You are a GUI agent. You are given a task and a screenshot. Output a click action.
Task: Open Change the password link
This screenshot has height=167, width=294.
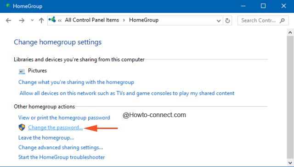55,127
